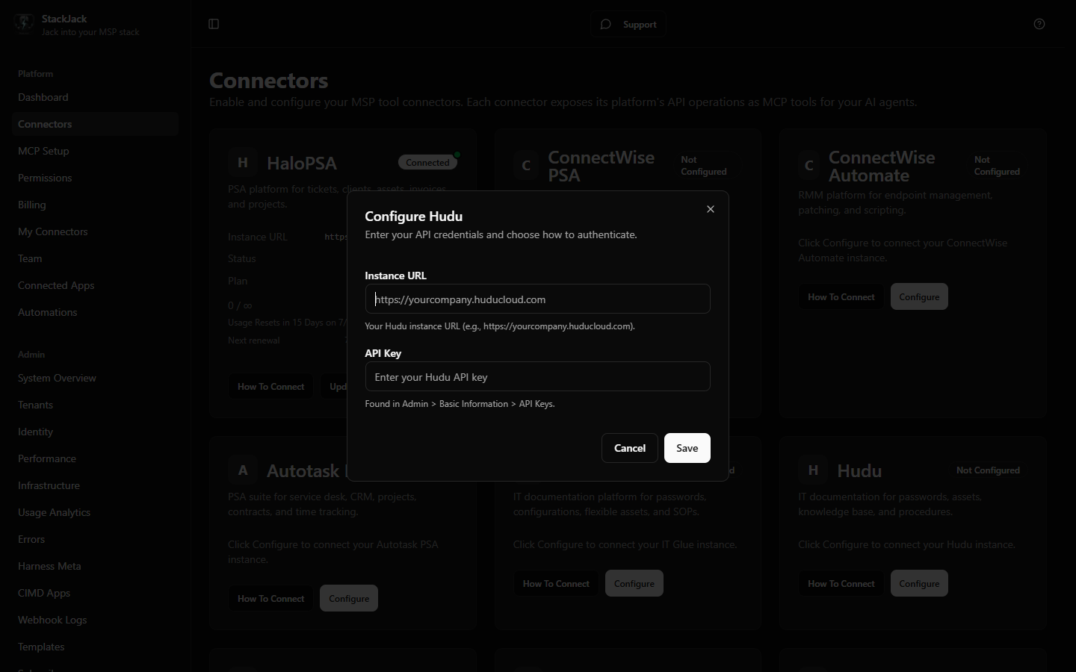Click the Hudu card letter icon
The height and width of the screenshot is (672, 1076).
(x=813, y=470)
